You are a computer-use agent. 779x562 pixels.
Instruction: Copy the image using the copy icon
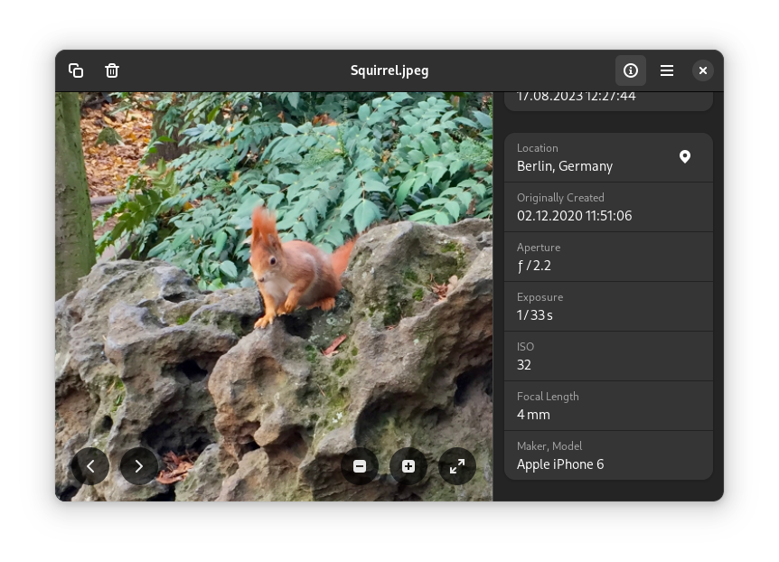76,70
